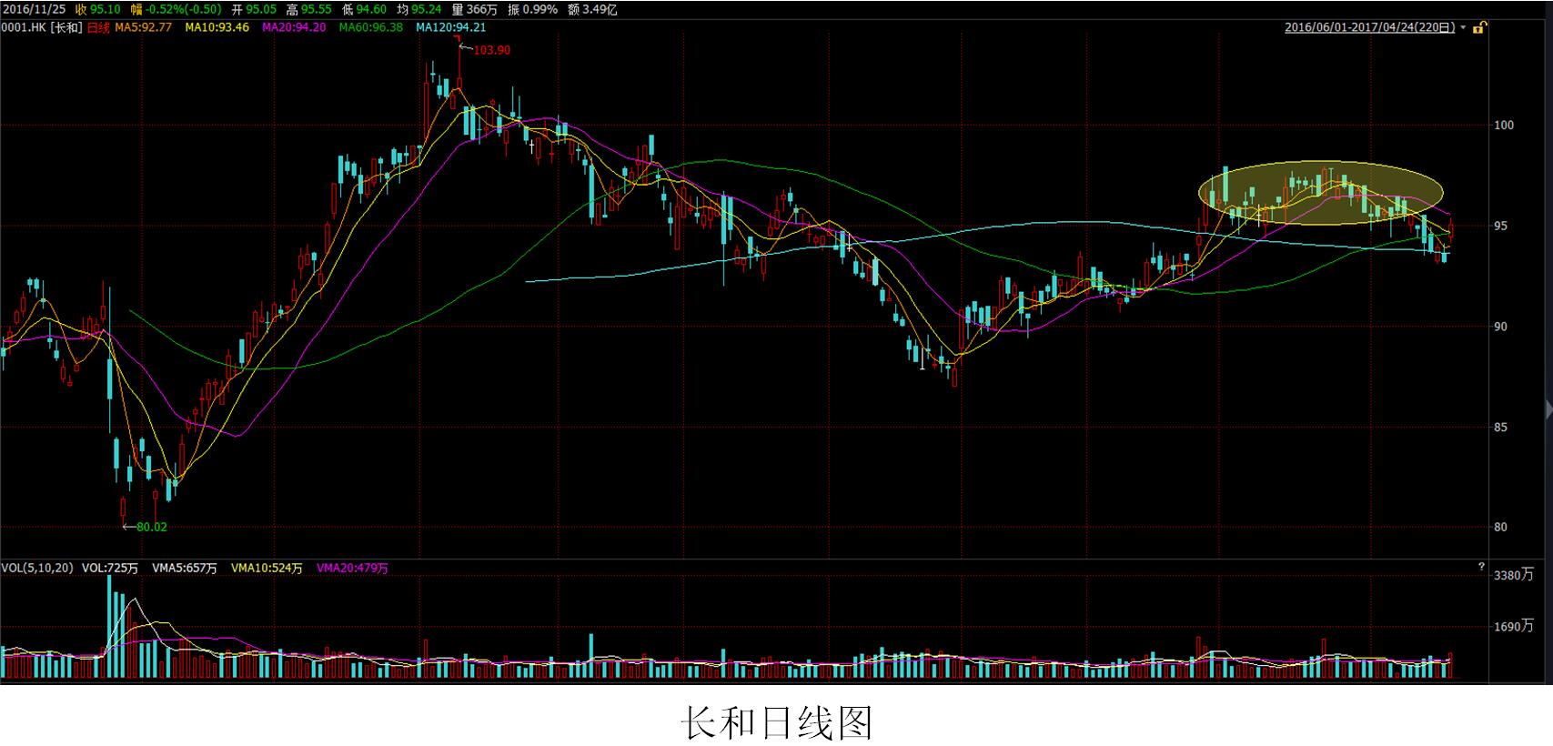This screenshot has width=1553, height=746.
Task: Click the volume panel help question mark
Action: pos(1481,568)
